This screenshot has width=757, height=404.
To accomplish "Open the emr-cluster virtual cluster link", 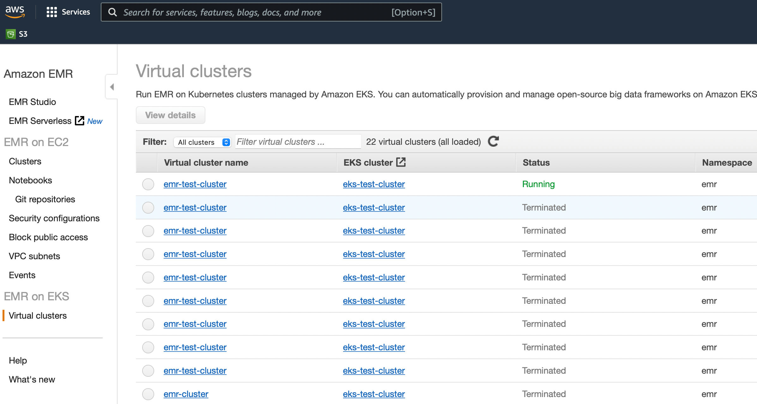I will tap(186, 394).
